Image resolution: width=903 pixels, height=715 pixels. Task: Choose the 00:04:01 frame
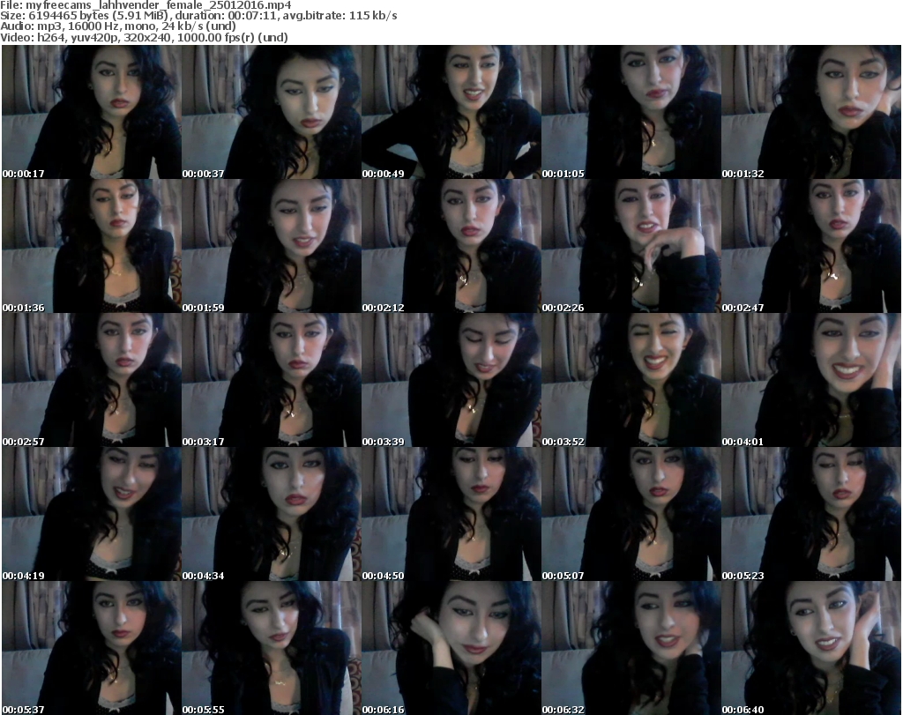[811, 380]
